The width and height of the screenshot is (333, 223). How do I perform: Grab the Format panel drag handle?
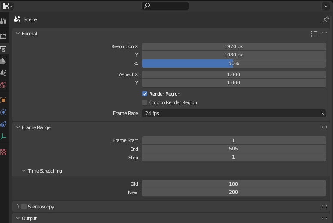324,34
